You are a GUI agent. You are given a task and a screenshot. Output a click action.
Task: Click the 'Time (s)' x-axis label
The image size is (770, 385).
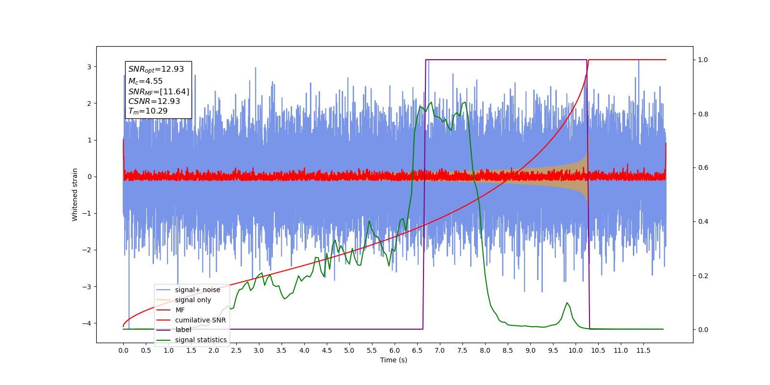[394, 360]
